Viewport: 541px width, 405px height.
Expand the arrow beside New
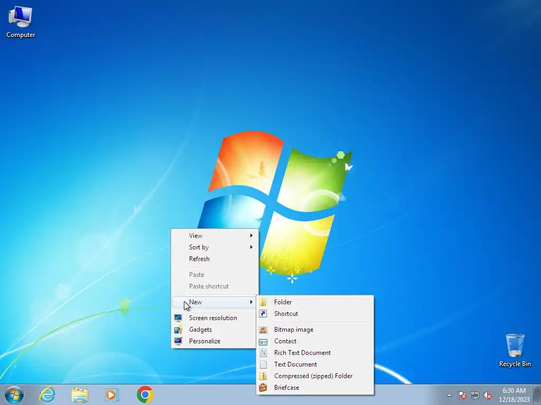click(251, 302)
